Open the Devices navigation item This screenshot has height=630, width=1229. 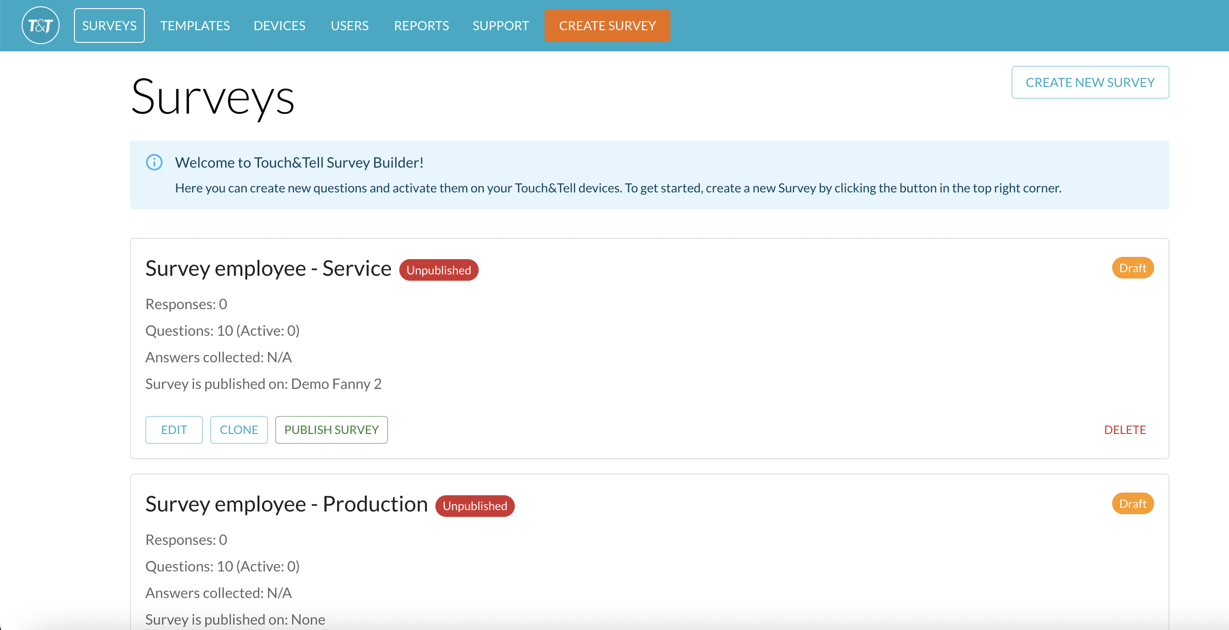click(x=279, y=25)
